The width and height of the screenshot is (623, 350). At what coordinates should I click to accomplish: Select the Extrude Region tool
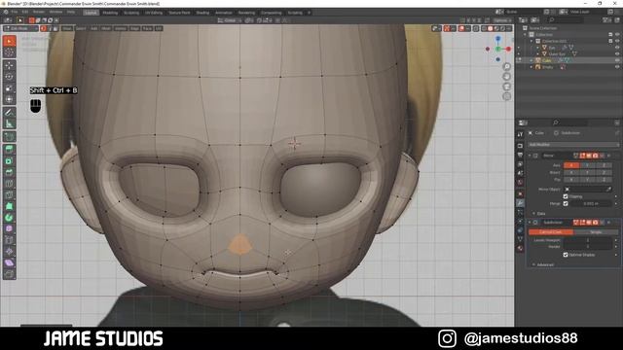pos(9,150)
